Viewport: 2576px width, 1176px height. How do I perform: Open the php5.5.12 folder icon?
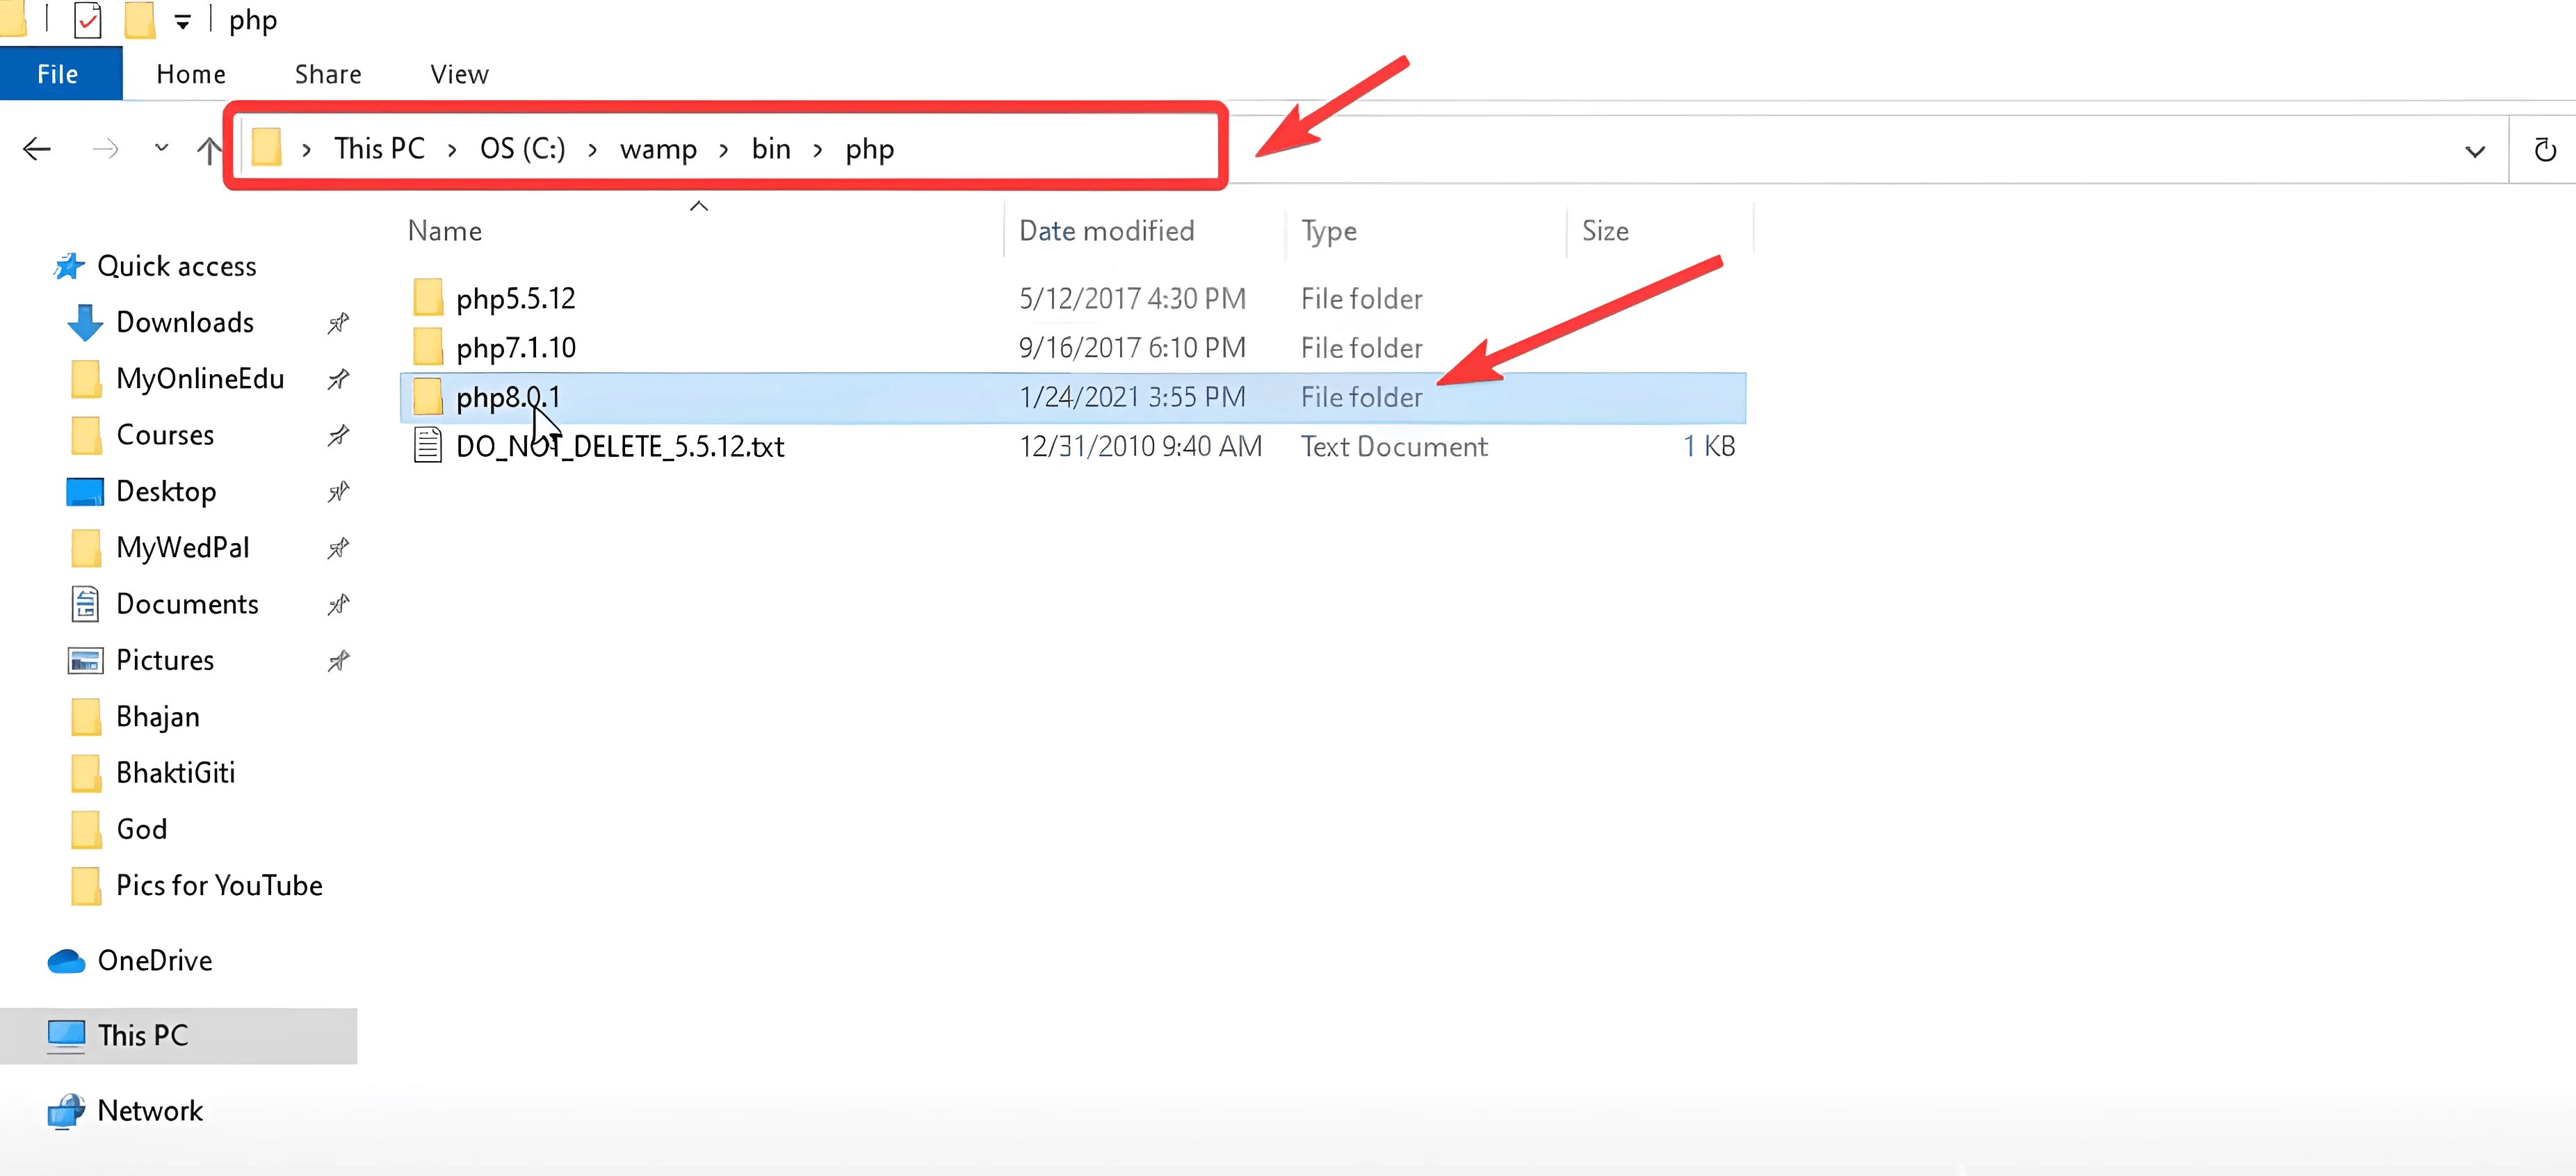click(428, 296)
